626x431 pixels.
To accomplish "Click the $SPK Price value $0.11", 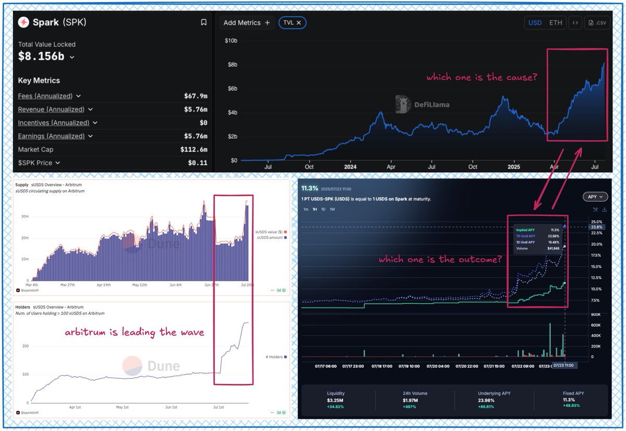I will coord(198,163).
